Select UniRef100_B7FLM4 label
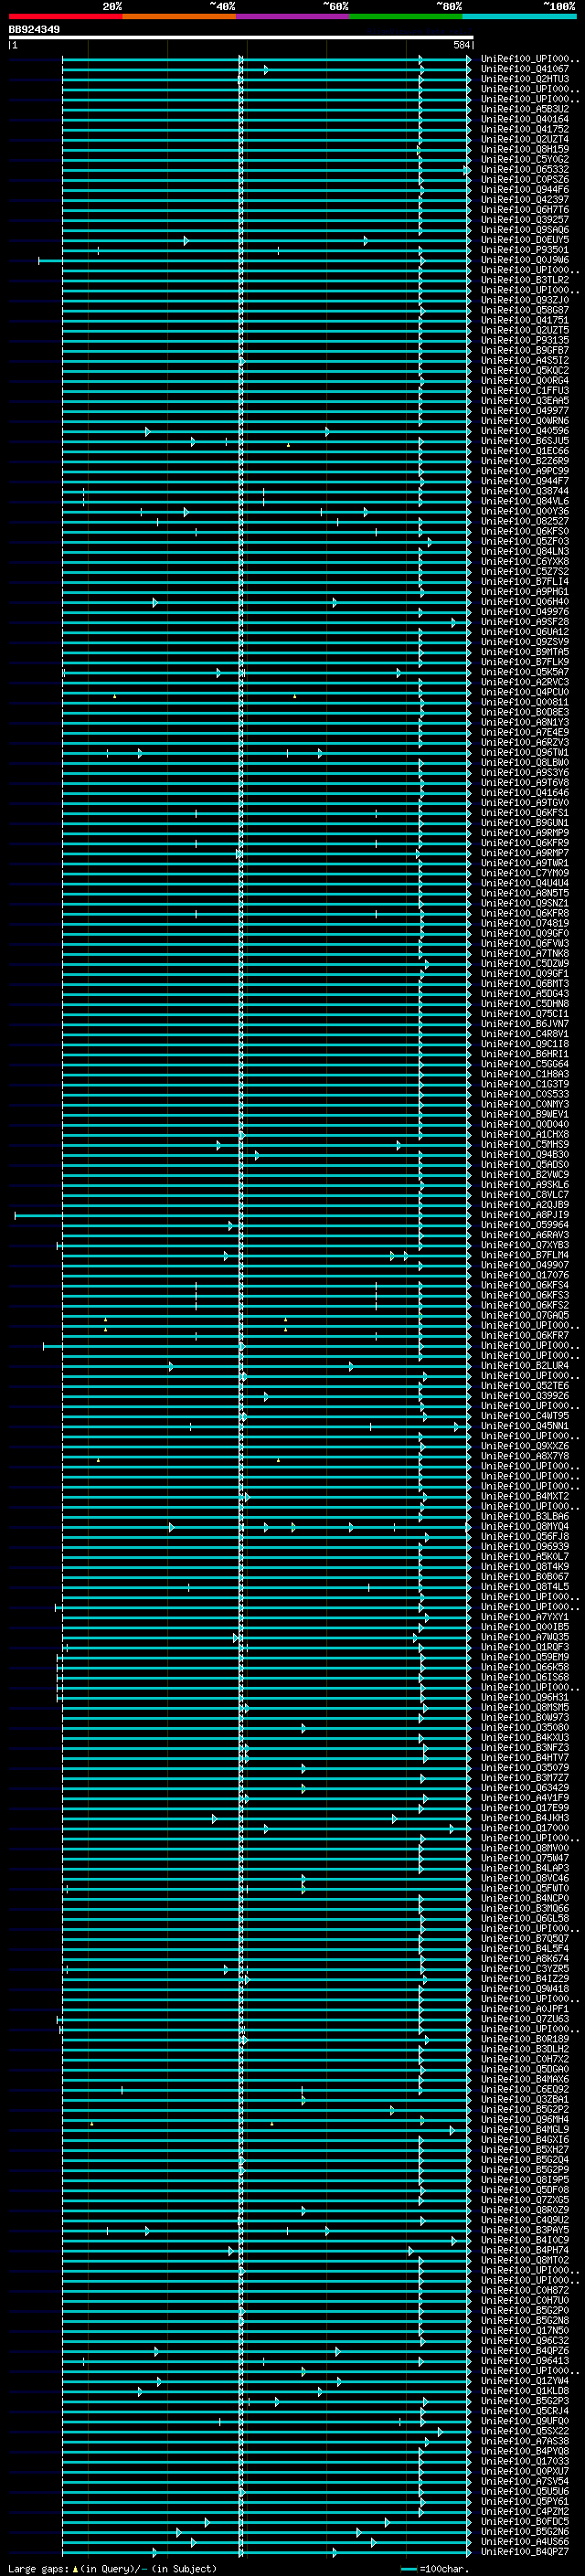The height and width of the screenshot is (2576, 585). tap(524, 1255)
